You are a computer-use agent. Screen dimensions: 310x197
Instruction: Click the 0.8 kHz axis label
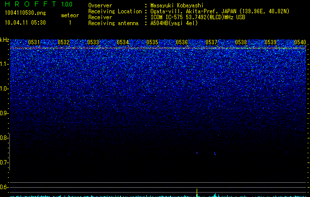(4, 138)
